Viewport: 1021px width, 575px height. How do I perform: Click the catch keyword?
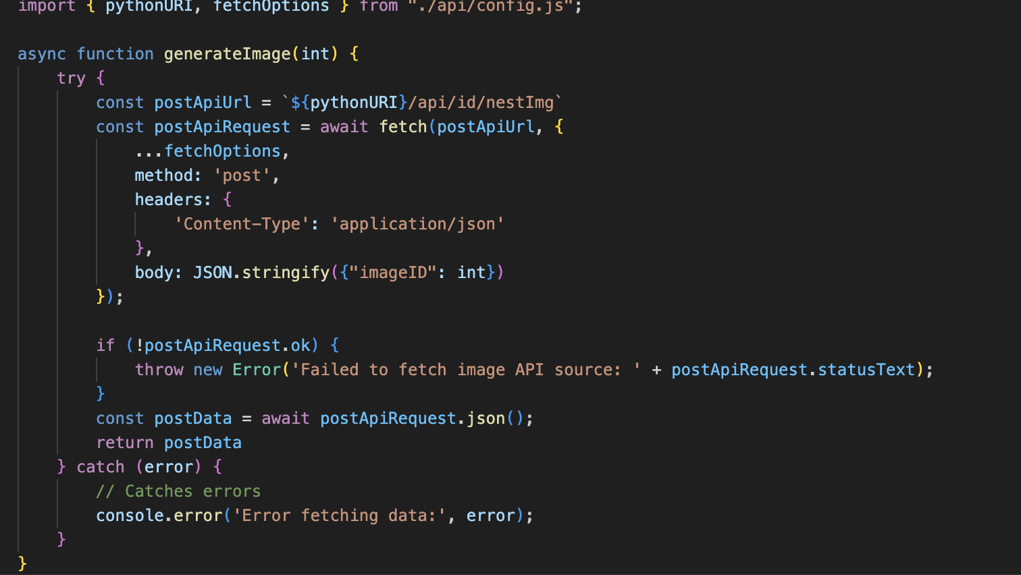pyautogui.click(x=101, y=467)
